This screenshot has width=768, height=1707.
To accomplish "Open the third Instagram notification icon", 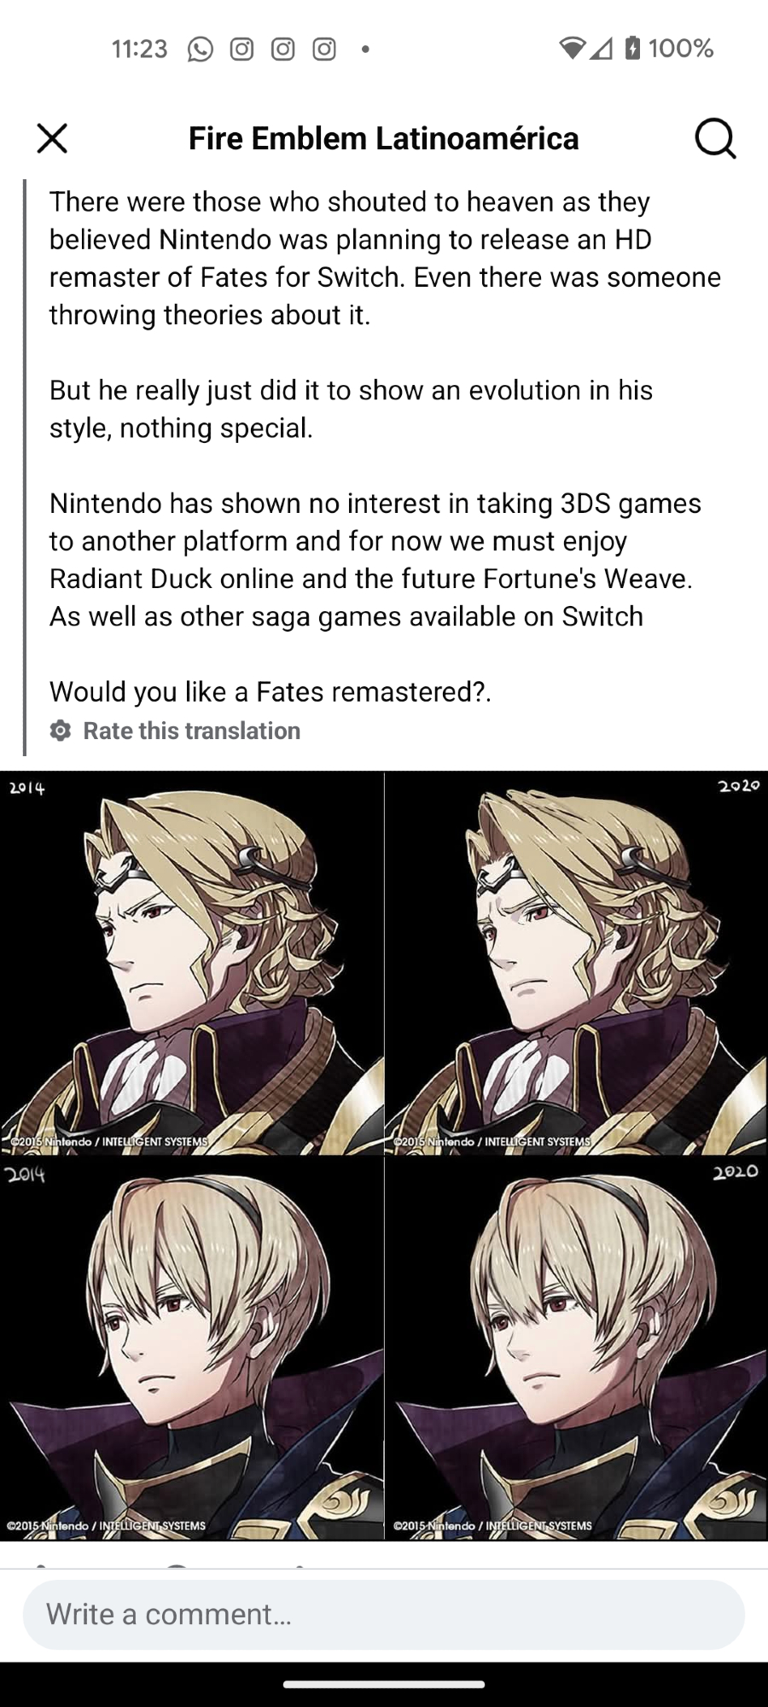I will (324, 50).
